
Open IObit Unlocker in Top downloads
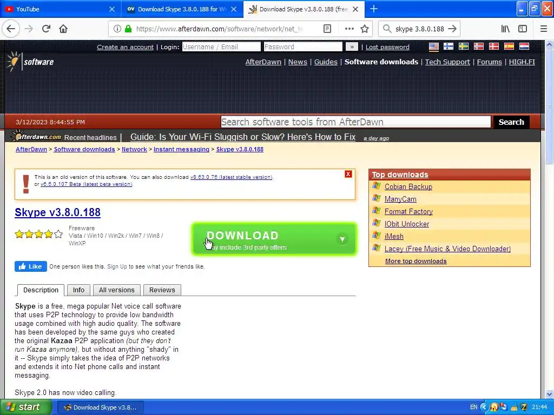pos(407,224)
